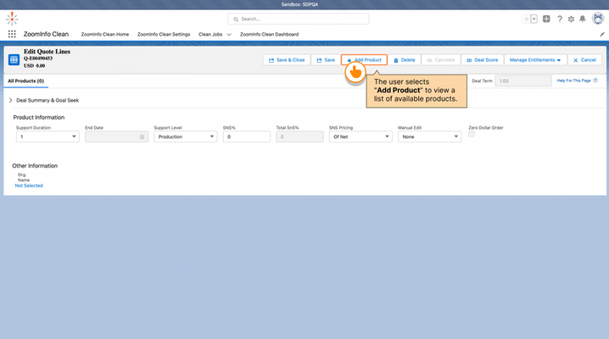Open the notifications bell icon

click(583, 19)
